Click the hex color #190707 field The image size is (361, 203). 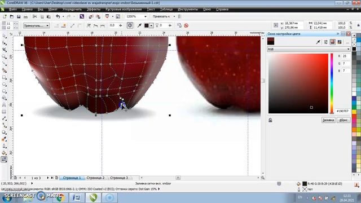(342, 111)
